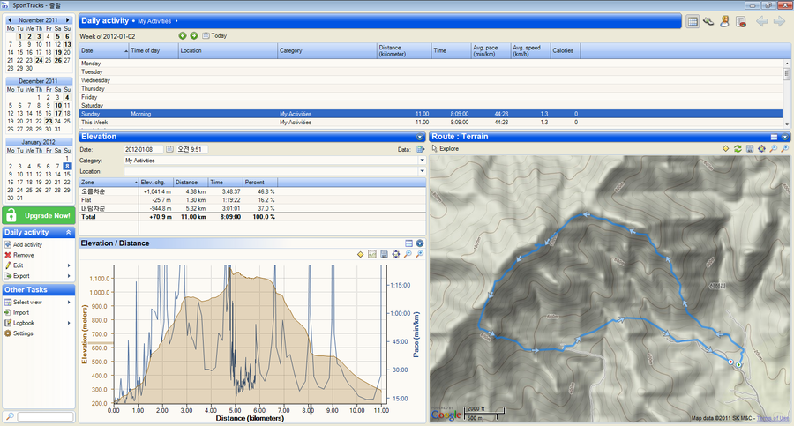The image size is (794, 426).
Task: Click the activity list vertical scrollbar
Action: point(786,93)
